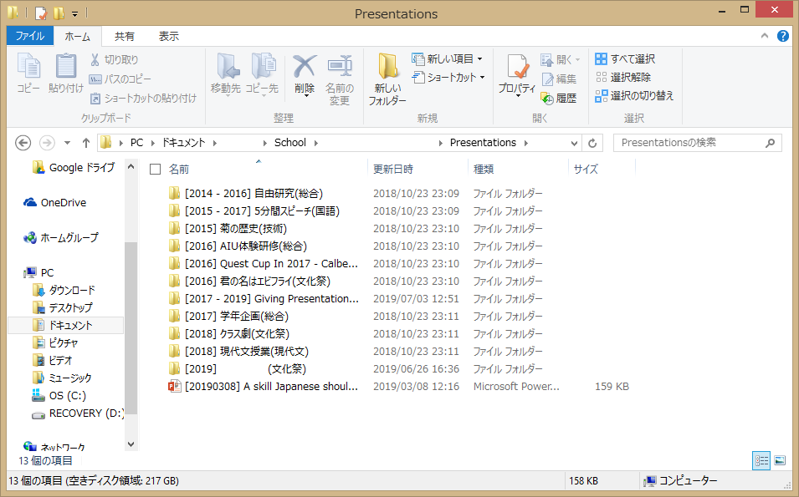Open the recent locations dropdown arrow

click(x=67, y=143)
